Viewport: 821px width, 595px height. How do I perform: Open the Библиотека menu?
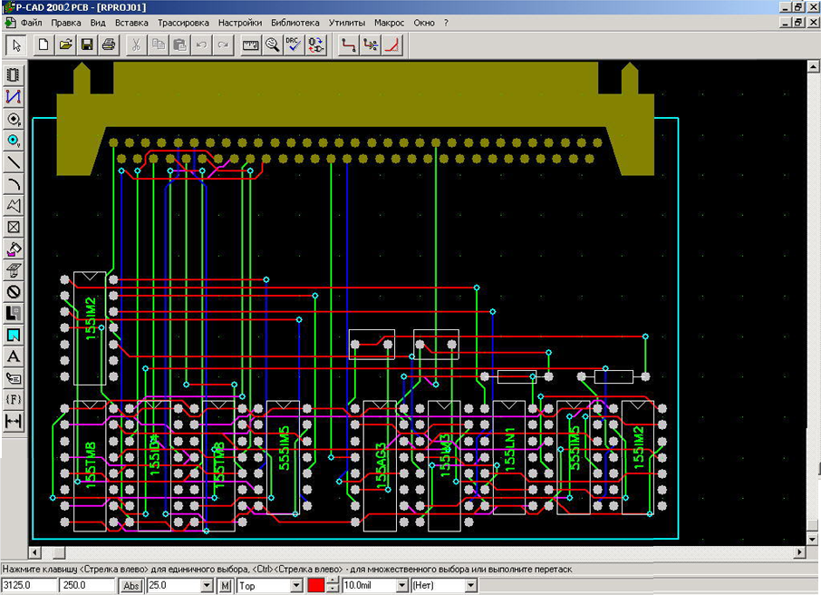click(x=295, y=23)
